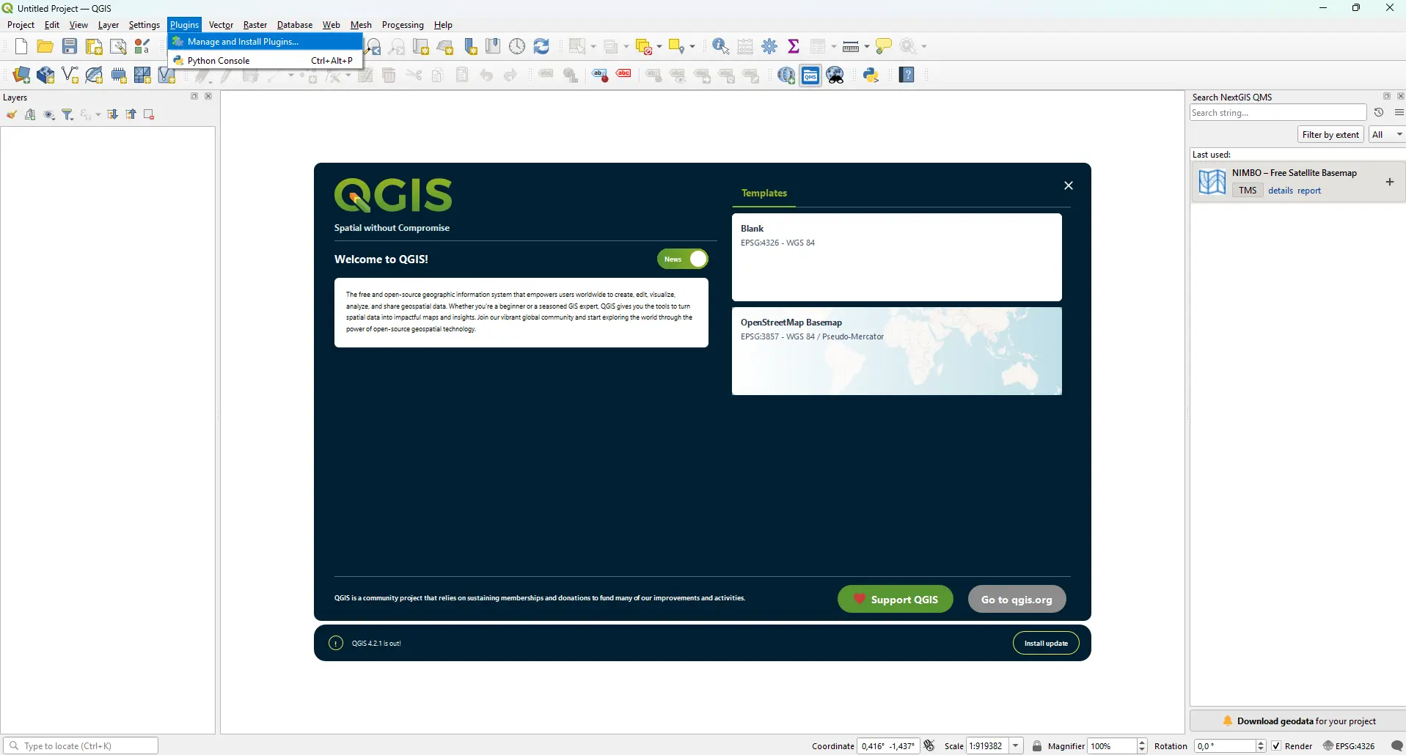
Task: Select the Map Tips speech bubble icon
Action: (884, 47)
